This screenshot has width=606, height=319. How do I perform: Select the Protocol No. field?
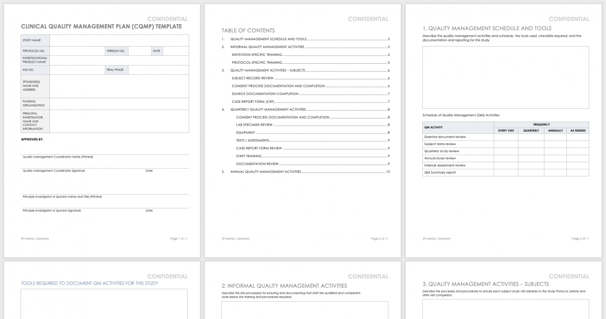77,51
